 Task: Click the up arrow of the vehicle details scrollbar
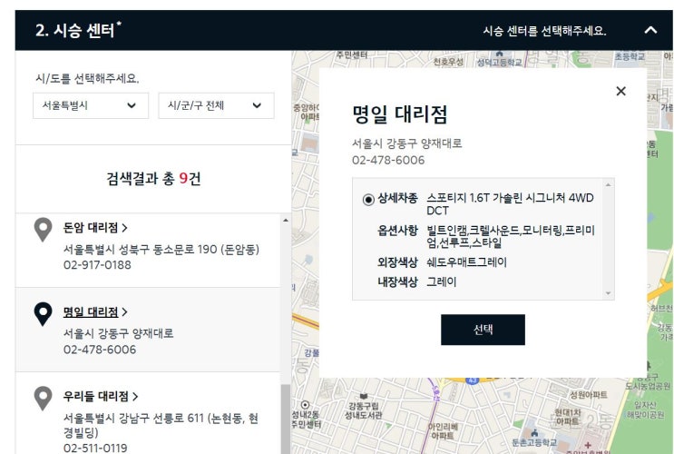[x=609, y=184]
